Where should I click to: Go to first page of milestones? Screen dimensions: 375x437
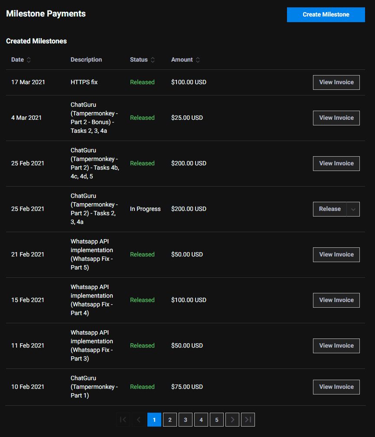(x=123, y=420)
